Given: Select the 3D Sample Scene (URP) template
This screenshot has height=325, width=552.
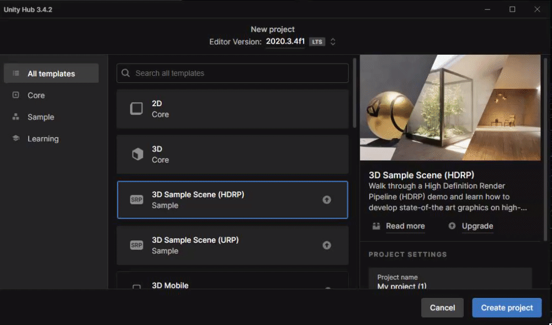Looking at the screenshot, I should click(x=232, y=245).
